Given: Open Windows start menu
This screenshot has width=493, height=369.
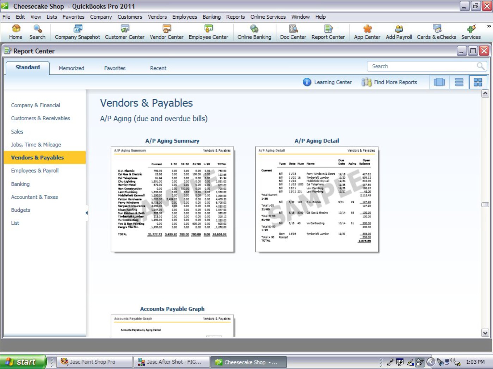Looking at the screenshot, I should click(23, 362).
